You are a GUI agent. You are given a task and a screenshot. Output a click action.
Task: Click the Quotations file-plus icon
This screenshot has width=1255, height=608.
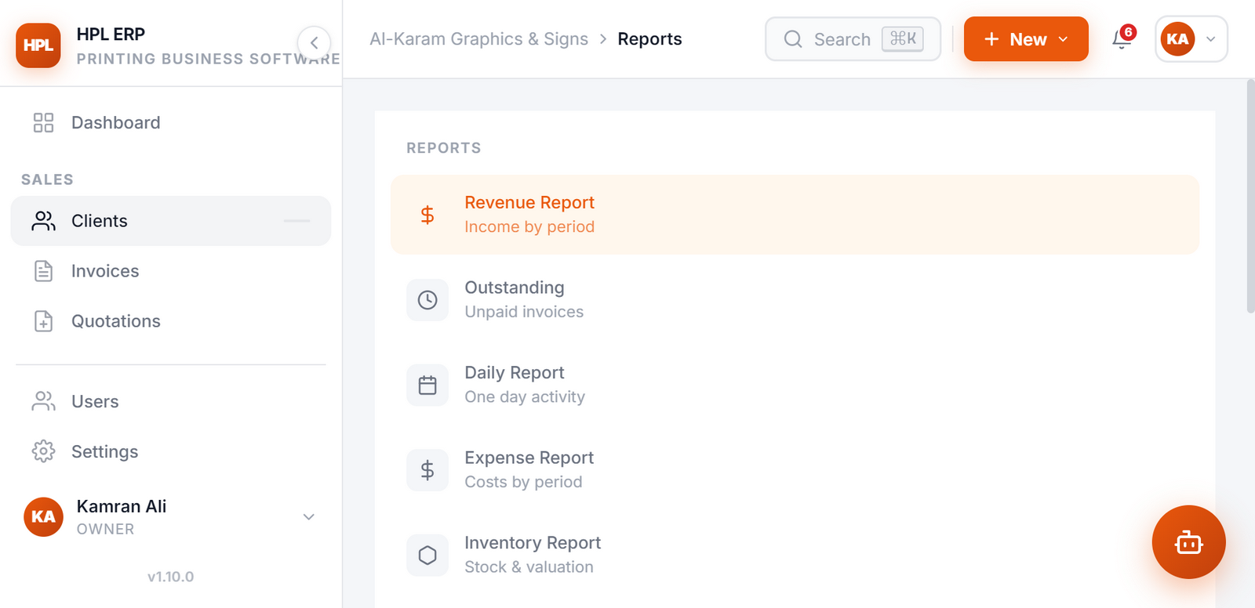pyautogui.click(x=43, y=321)
